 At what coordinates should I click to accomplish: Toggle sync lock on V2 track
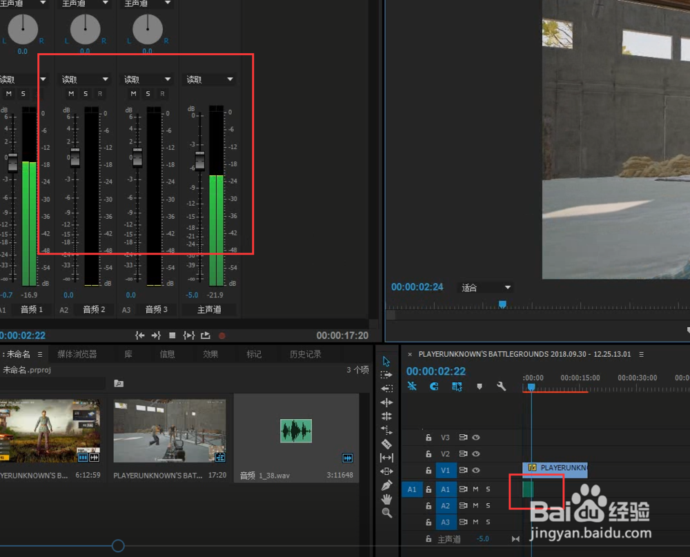463,453
